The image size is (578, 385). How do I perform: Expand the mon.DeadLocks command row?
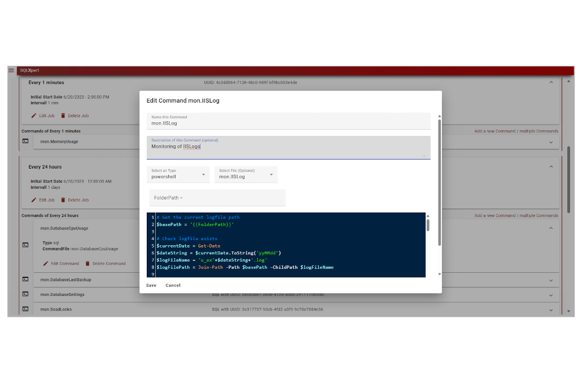pyautogui.click(x=551, y=309)
